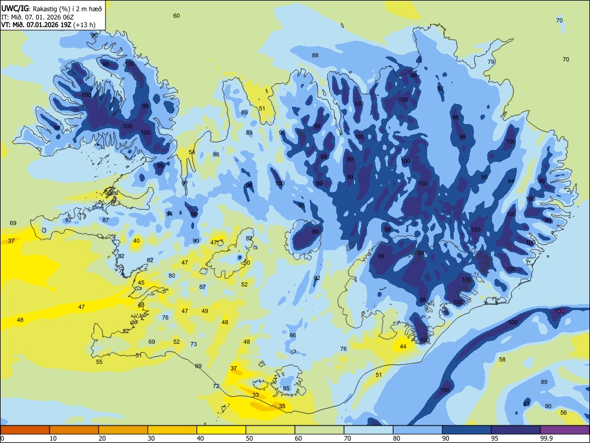
Task: Click the map value 58
Action: click(x=502, y=359)
